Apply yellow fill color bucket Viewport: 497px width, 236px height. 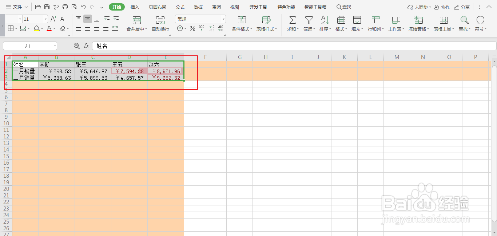point(36,28)
